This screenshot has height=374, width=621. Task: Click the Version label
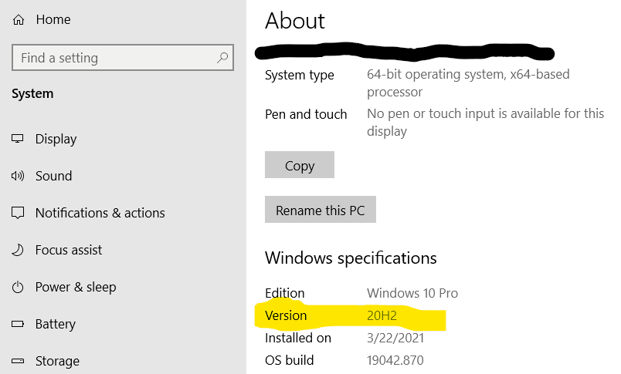click(286, 315)
